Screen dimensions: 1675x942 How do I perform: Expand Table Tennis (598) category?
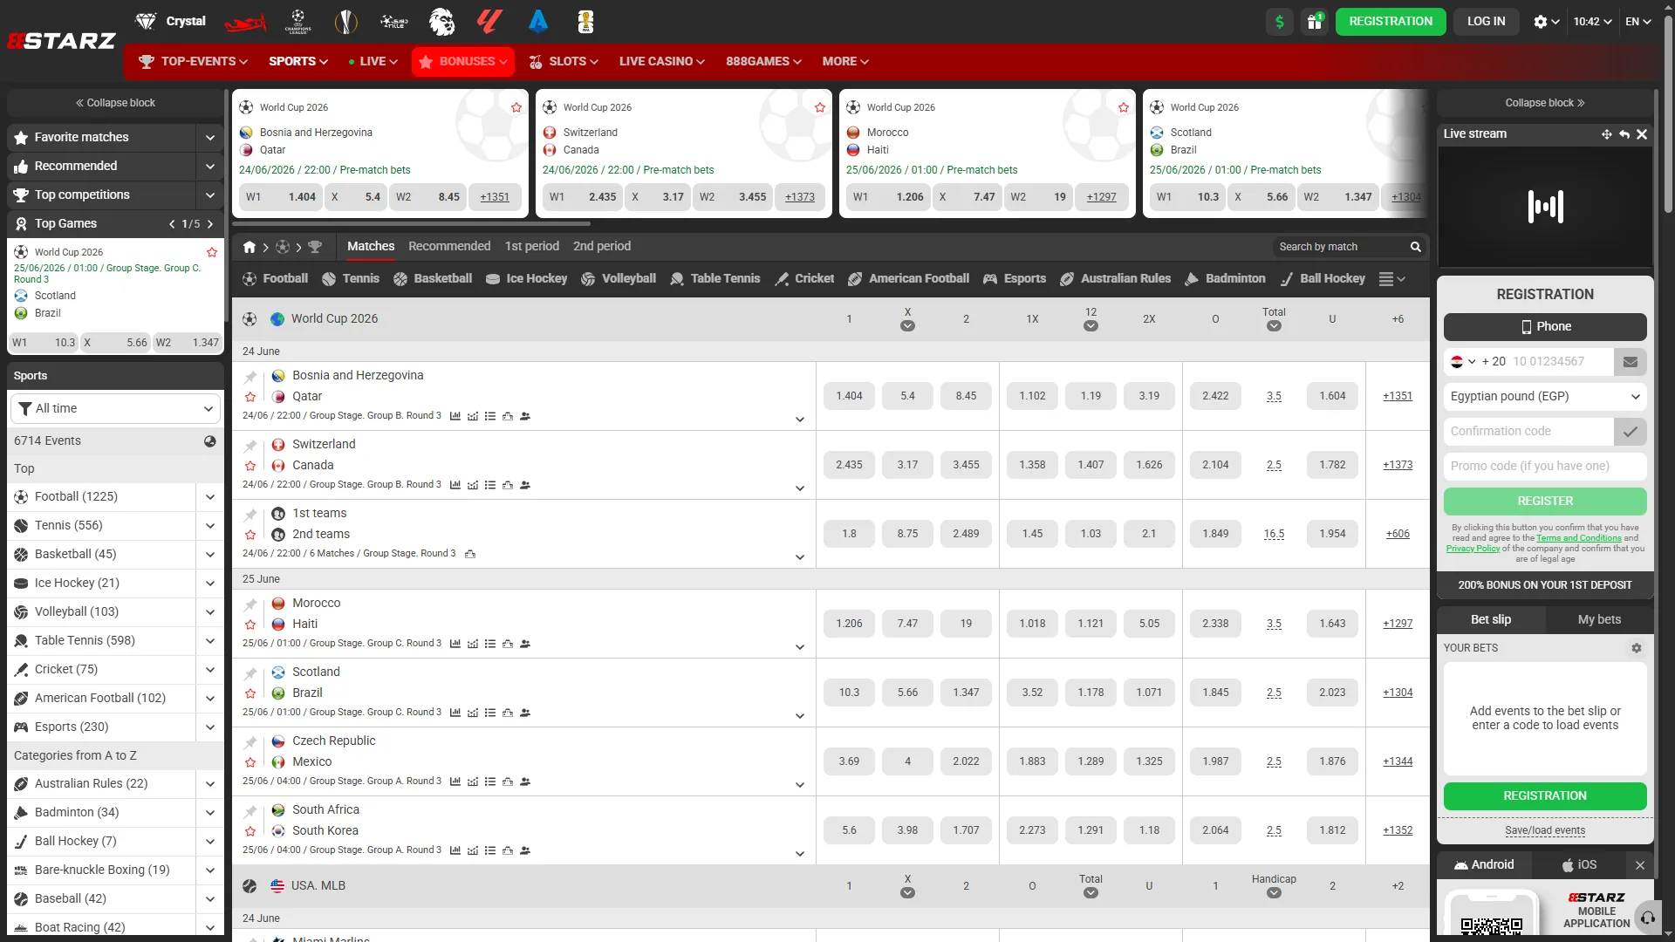click(x=210, y=641)
